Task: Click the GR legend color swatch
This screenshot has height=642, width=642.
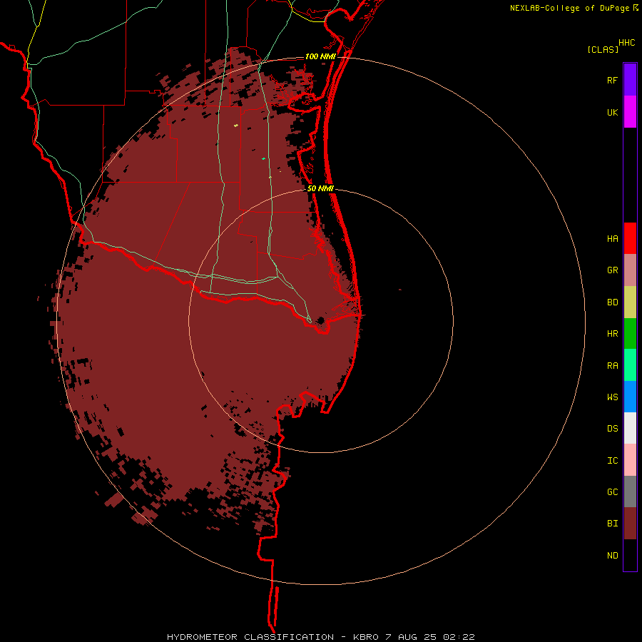Action: pos(630,270)
